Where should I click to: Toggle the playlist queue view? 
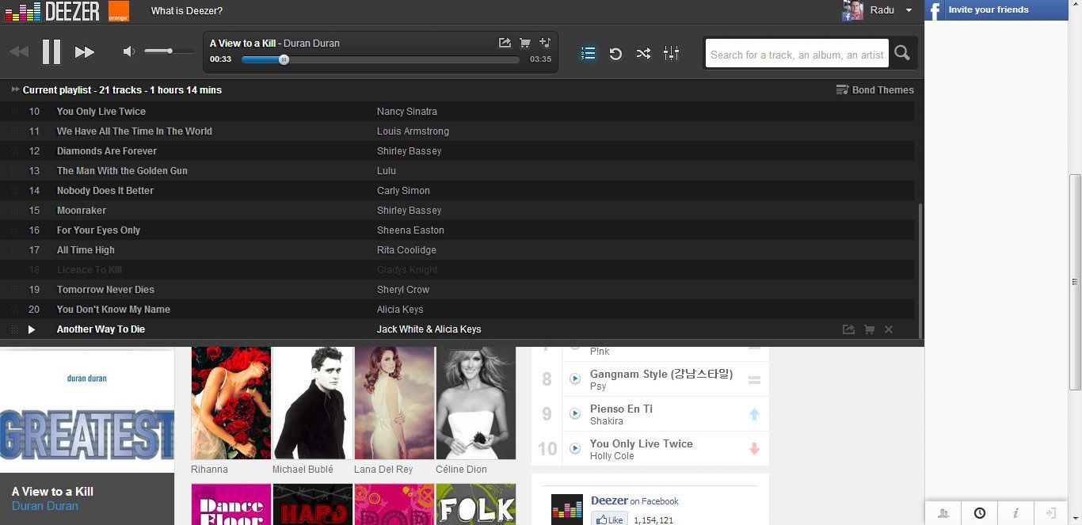[x=588, y=53]
